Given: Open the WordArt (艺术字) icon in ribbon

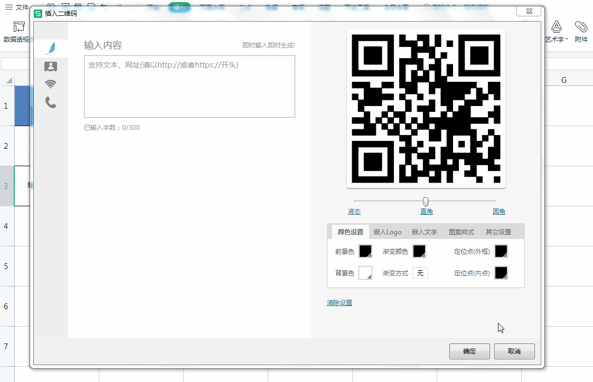Looking at the screenshot, I should click(x=557, y=26).
